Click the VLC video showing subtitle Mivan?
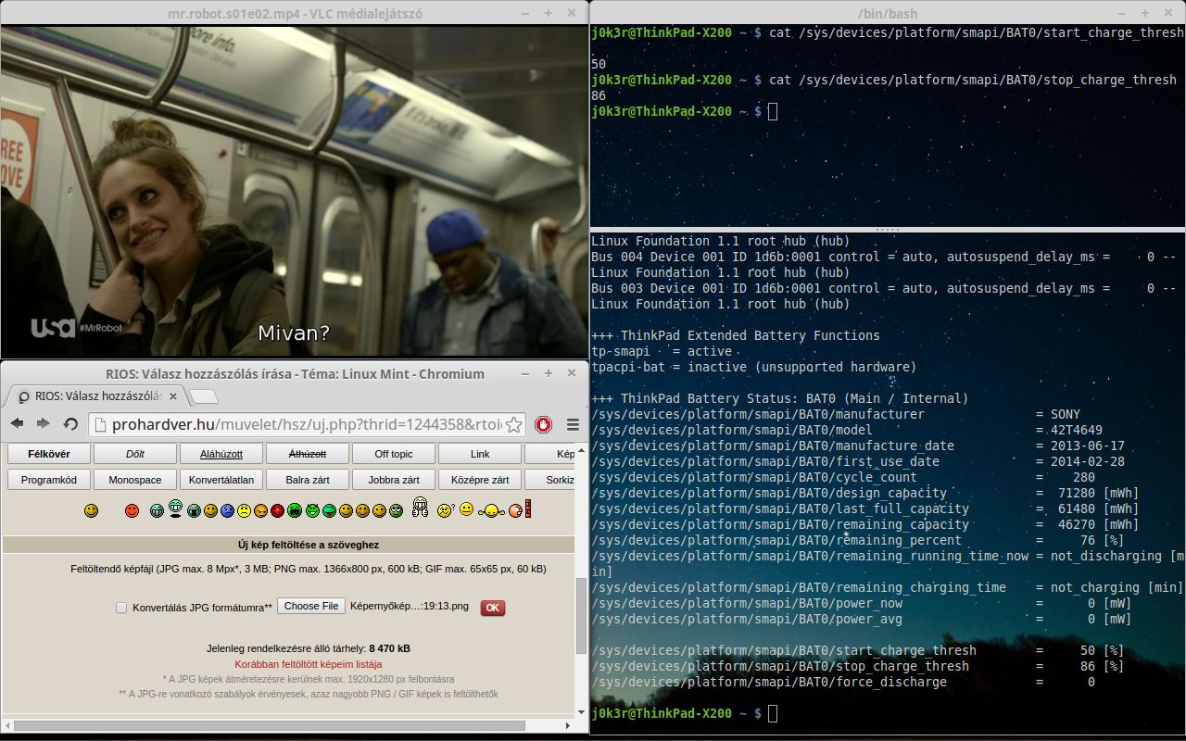1186x741 pixels. [x=294, y=192]
